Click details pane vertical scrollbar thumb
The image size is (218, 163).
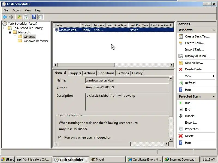(x=171, y=99)
